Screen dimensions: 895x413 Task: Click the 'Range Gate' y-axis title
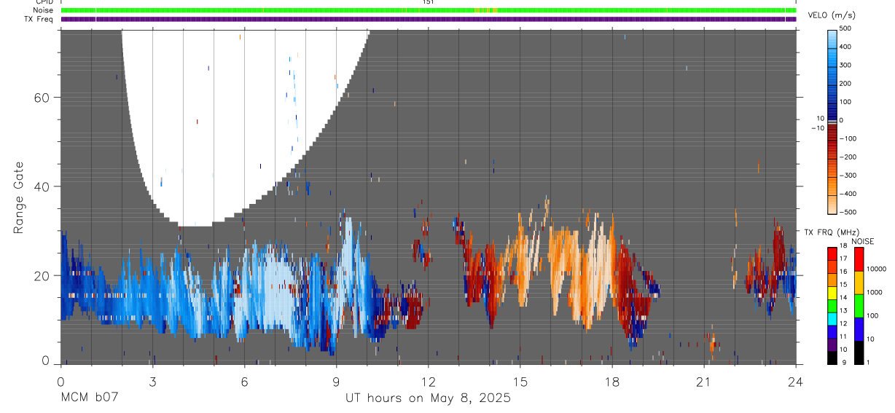click(x=19, y=198)
